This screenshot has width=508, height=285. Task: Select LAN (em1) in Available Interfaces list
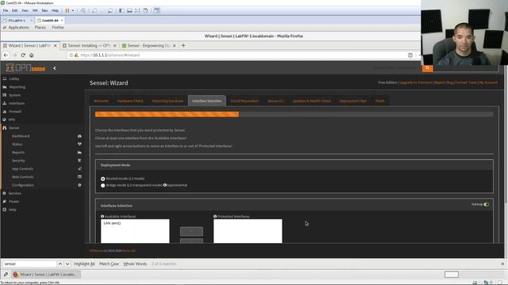112,223
